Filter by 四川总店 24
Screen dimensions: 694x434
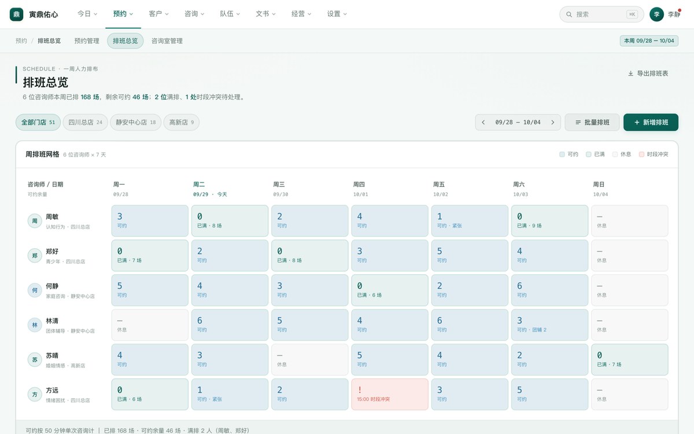point(85,122)
